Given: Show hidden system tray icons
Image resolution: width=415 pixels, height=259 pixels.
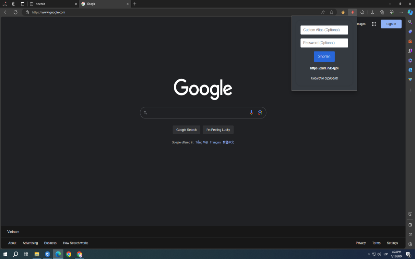Looking at the screenshot, I should pyautogui.click(x=369, y=254).
